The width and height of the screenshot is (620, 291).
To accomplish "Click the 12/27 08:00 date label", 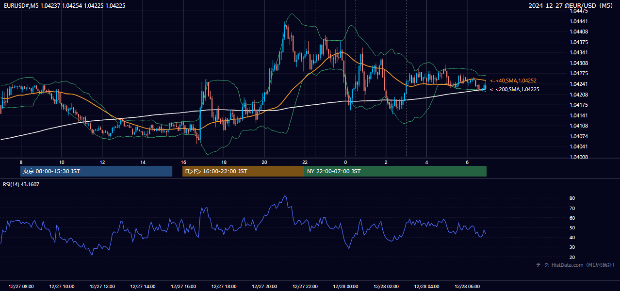I will 21,287.
